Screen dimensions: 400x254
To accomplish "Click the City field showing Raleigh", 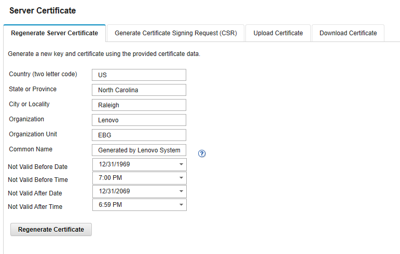I will click(x=139, y=105).
